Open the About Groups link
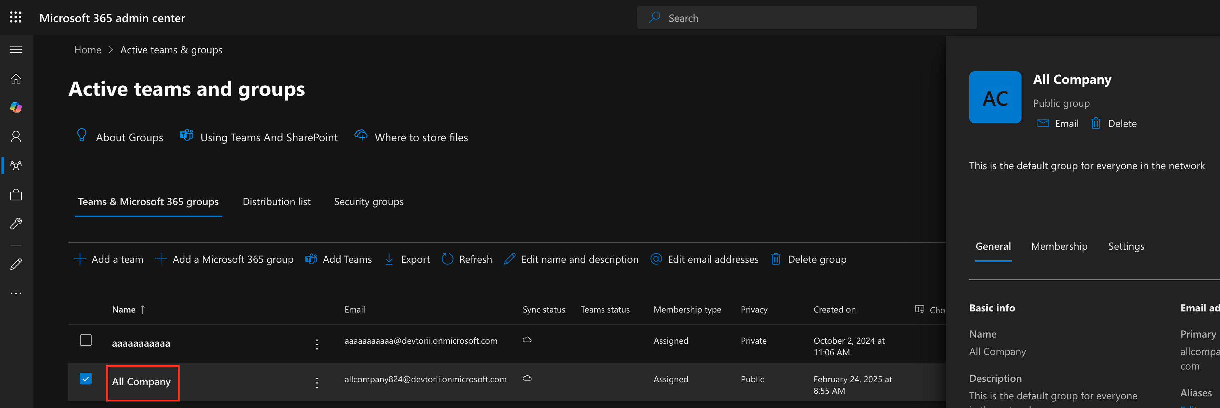The image size is (1220, 408). click(129, 138)
